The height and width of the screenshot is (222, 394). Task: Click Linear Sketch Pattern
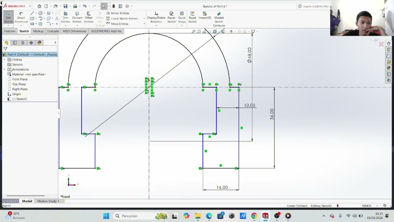pos(122,18)
